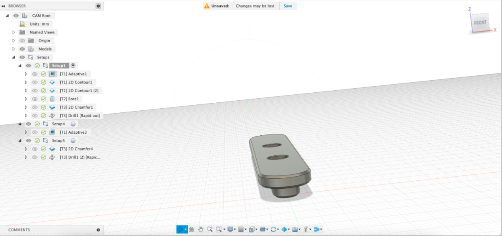Collapse the Setup1 node
502x236 pixels.
point(20,66)
